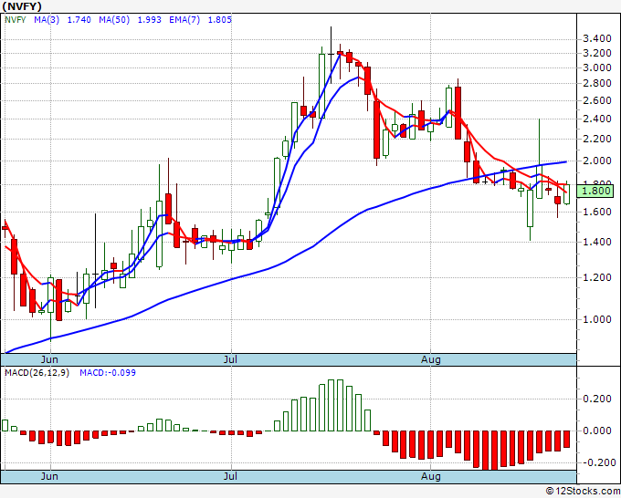Click the EMA(7) value 1.805
Screen dimensions: 621x498
[x=220, y=20]
